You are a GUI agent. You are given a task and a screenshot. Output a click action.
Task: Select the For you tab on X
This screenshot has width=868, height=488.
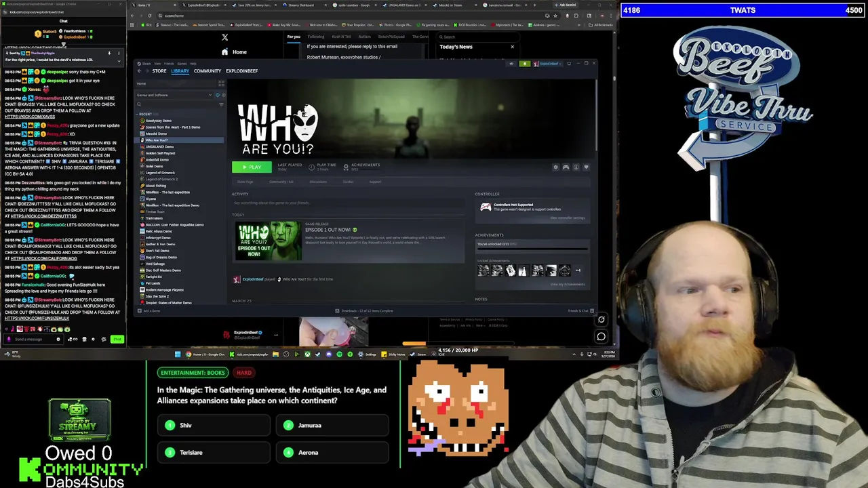point(294,37)
